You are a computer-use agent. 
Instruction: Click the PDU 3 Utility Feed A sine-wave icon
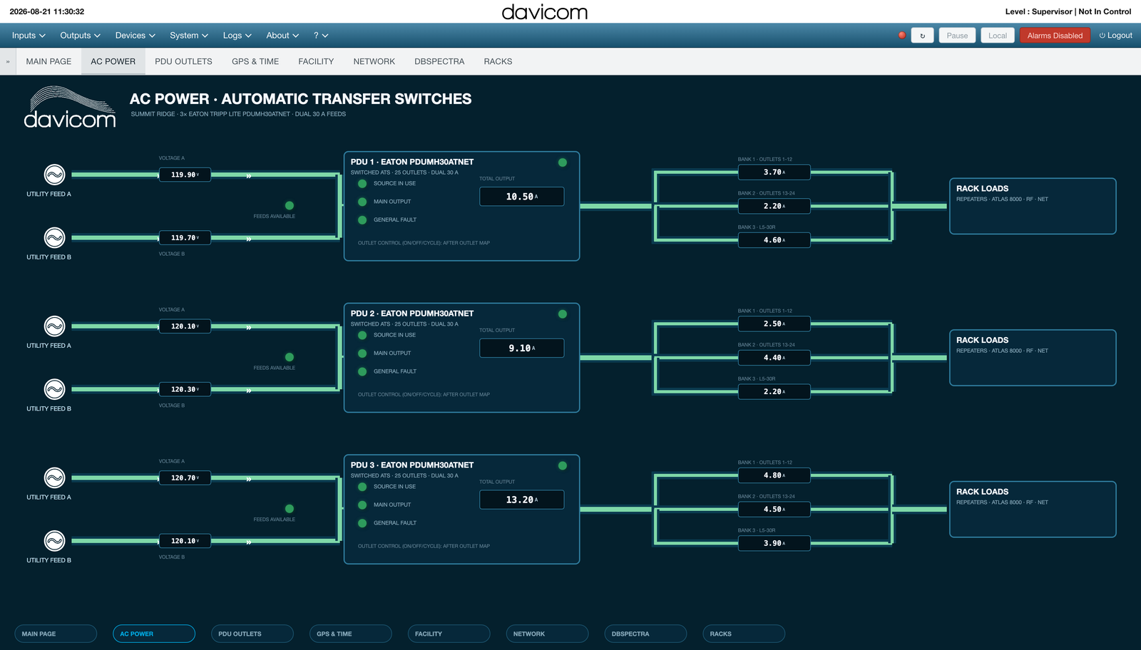click(55, 478)
